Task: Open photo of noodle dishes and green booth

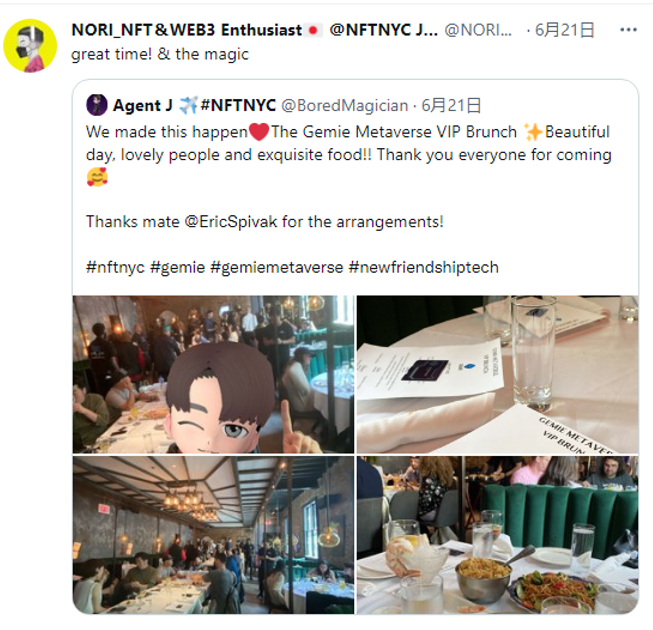Action: pos(497,535)
